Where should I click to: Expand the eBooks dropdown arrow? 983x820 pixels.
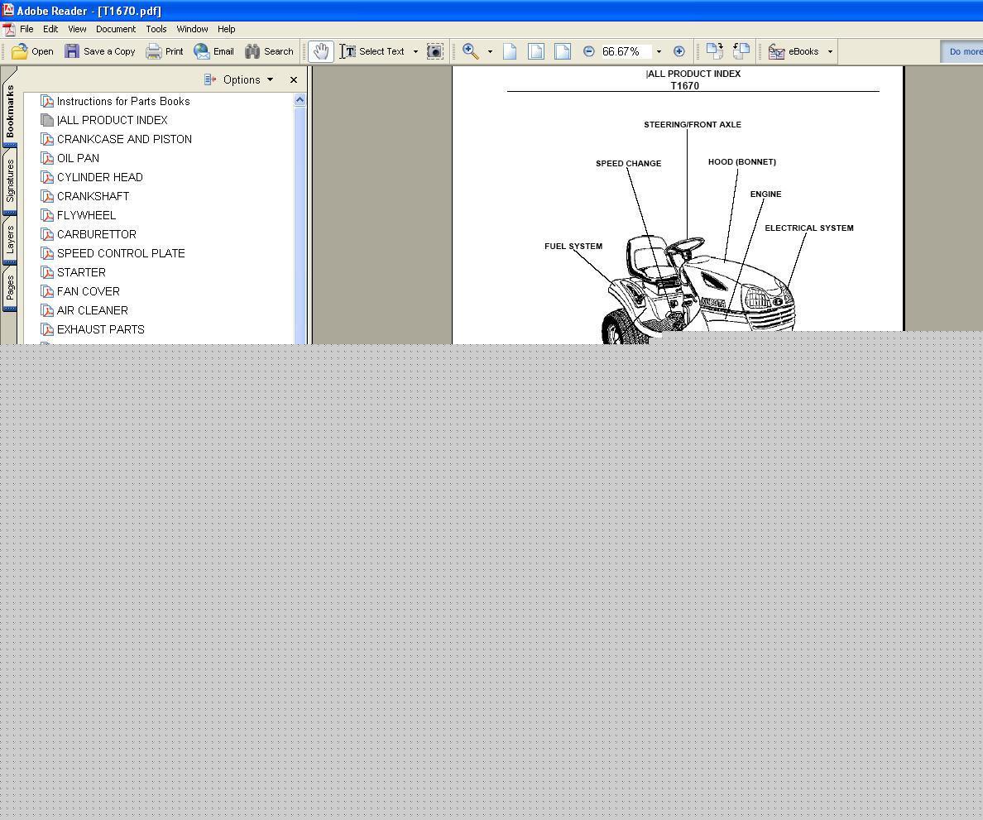pos(830,51)
